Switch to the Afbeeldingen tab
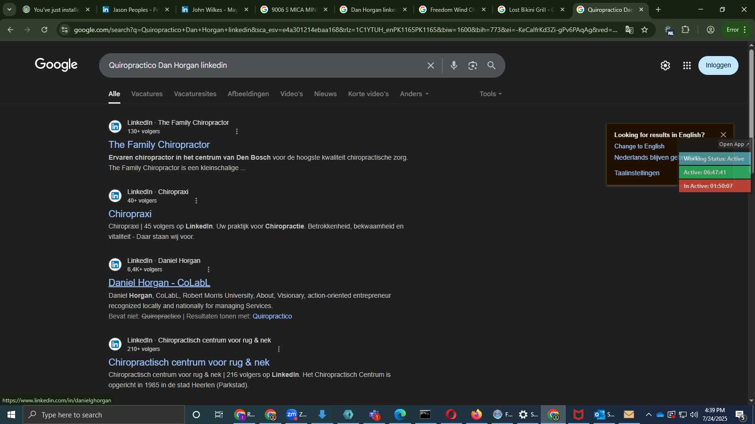Screen dimensions: 755x424 (x=248, y=94)
